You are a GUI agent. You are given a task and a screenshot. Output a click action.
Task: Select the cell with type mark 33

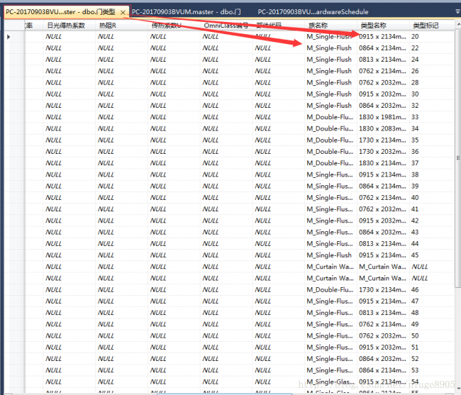(426, 117)
